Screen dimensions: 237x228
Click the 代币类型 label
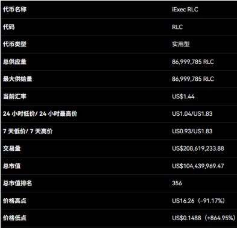pos(14,44)
